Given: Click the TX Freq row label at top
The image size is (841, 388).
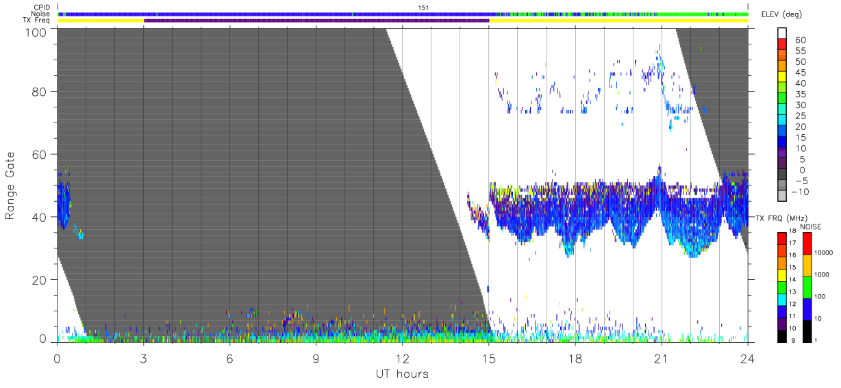Looking at the screenshot, I should (x=36, y=21).
